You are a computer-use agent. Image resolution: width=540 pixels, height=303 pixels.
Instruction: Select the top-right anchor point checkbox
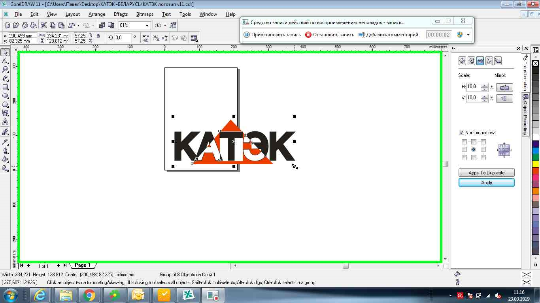483,142
